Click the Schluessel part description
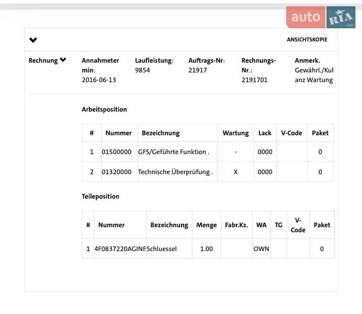Image resolution: width=362 pixels, height=314 pixels. click(x=162, y=249)
